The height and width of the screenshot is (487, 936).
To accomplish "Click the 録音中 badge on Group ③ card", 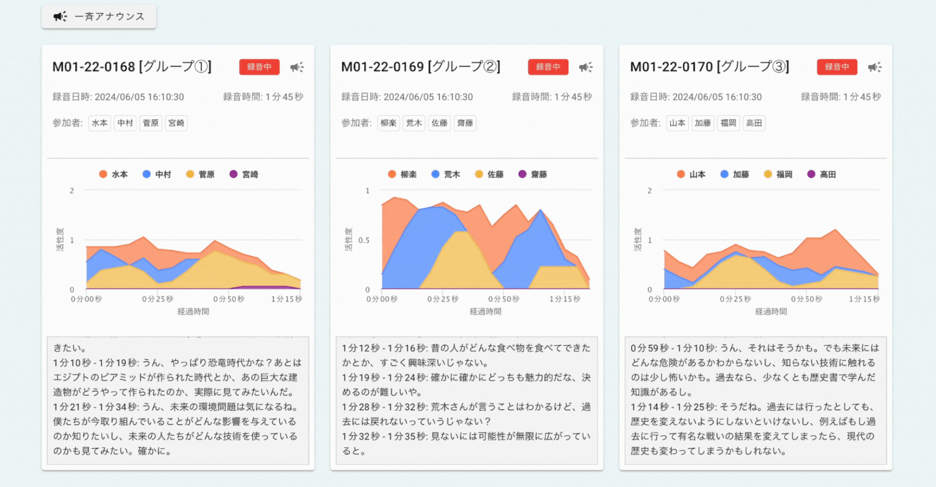I will pos(837,67).
